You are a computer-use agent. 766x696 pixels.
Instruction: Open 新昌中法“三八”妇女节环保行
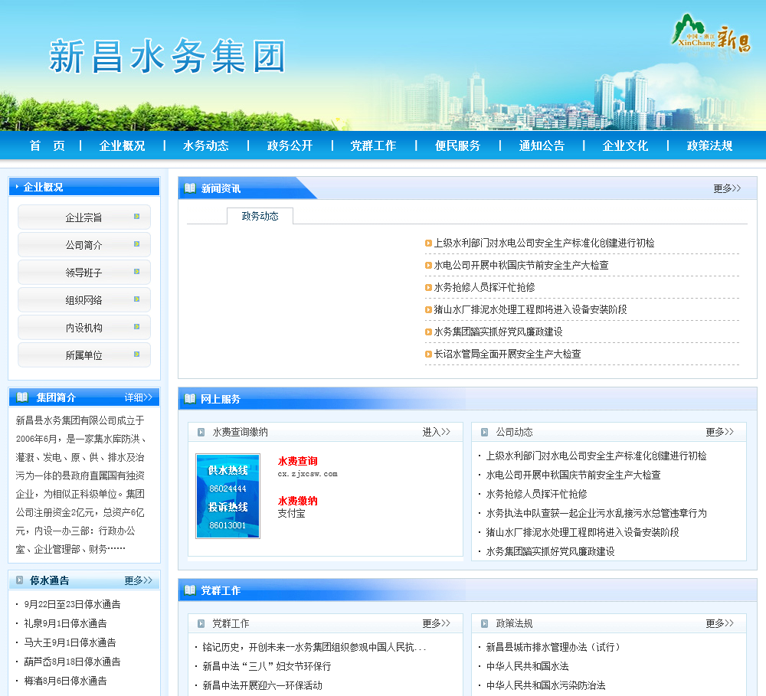point(267,666)
